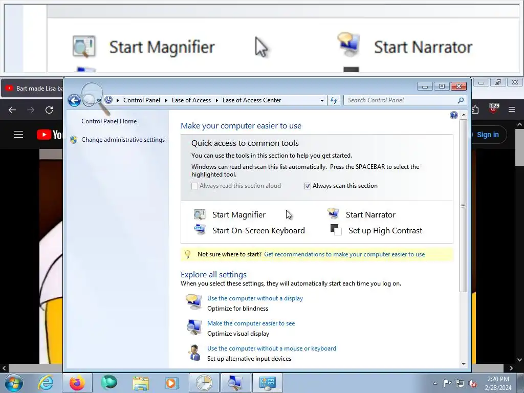The height and width of the screenshot is (393, 524).
Task: Select the Control Panel breadcrumb
Action: pyautogui.click(x=142, y=100)
